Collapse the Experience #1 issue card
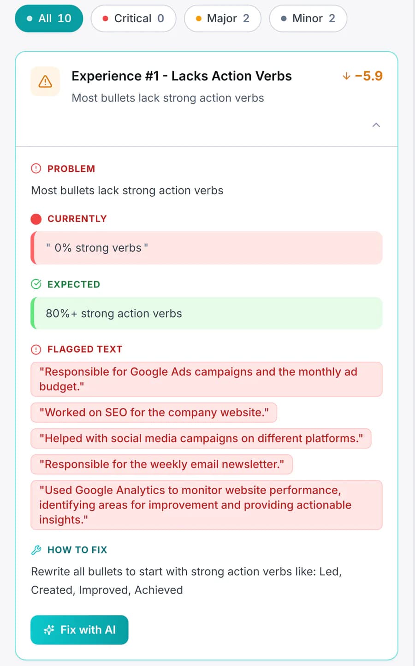This screenshot has width=415, height=666. 376,125
